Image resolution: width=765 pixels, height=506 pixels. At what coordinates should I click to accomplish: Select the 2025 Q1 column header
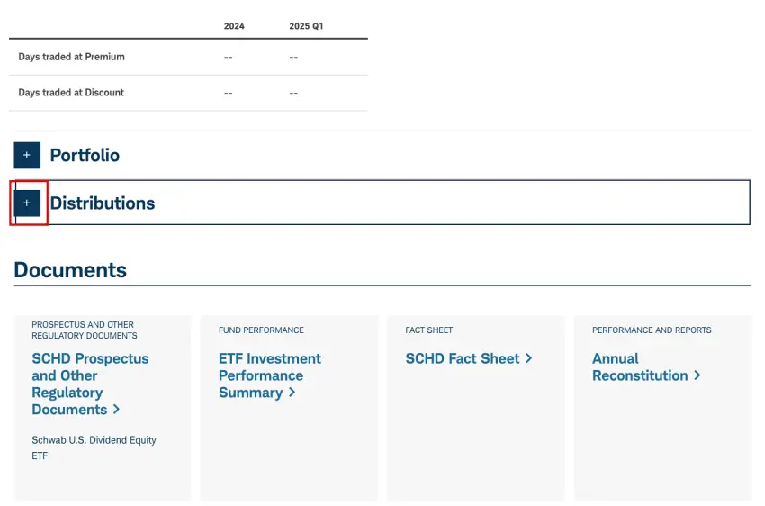306,26
